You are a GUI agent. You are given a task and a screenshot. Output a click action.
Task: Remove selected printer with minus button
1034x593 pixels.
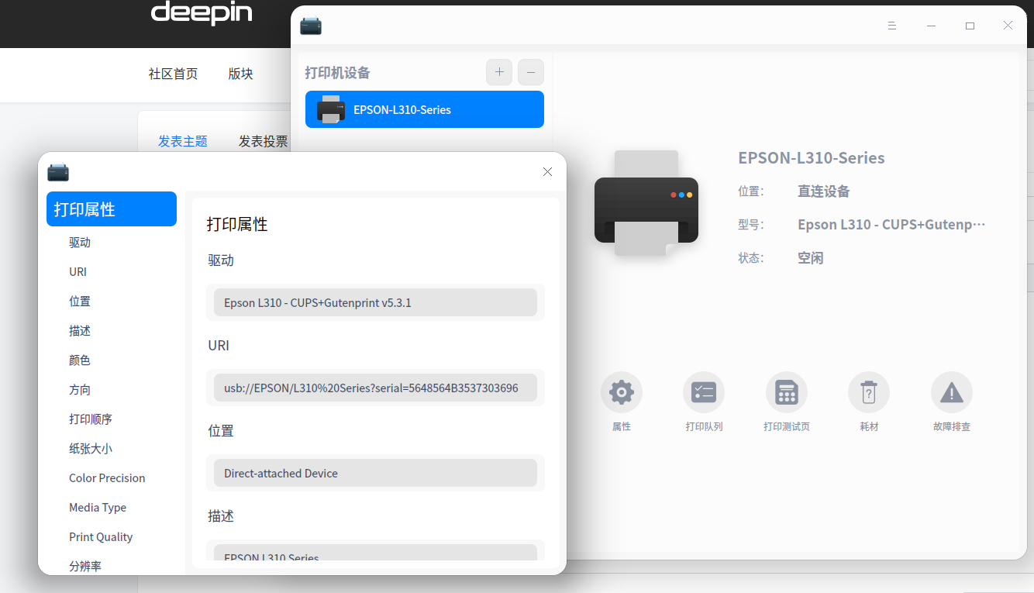[530, 72]
